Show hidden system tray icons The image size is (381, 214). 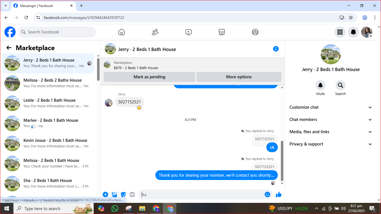(x=317, y=208)
